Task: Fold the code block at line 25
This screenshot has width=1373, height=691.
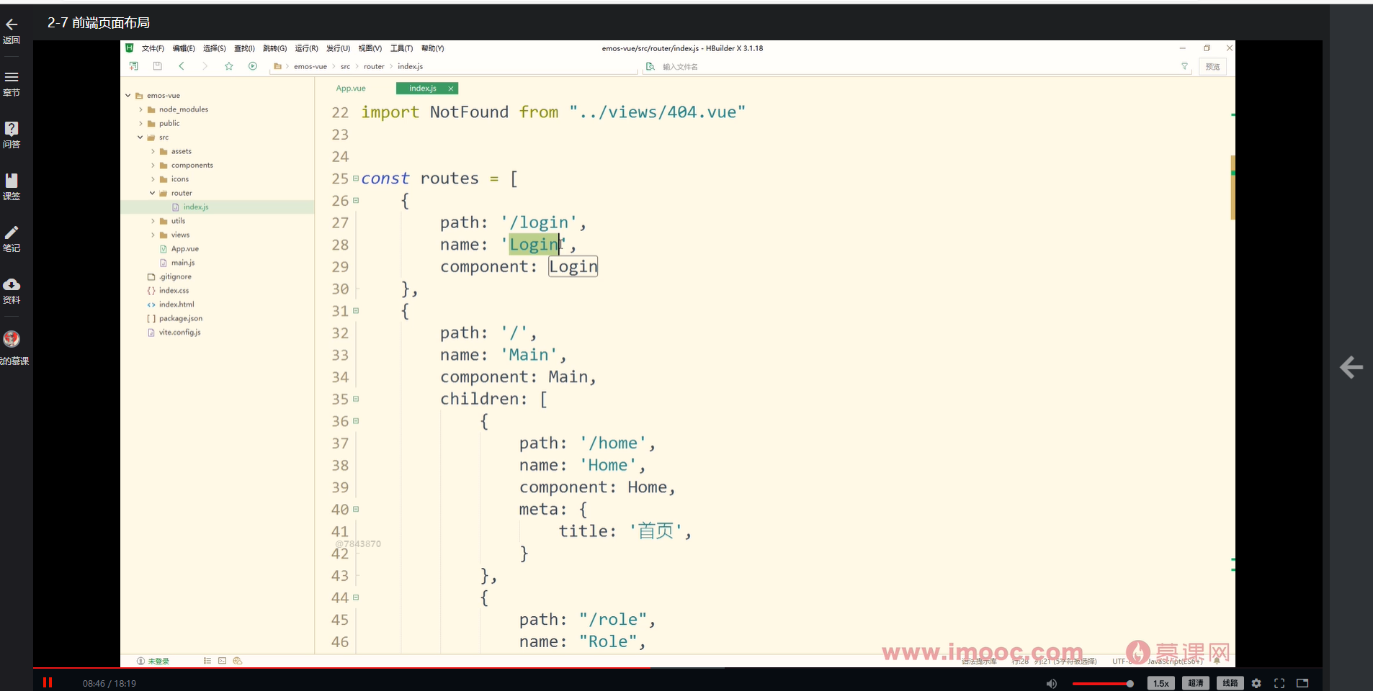Action: click(x=356, y=178)
